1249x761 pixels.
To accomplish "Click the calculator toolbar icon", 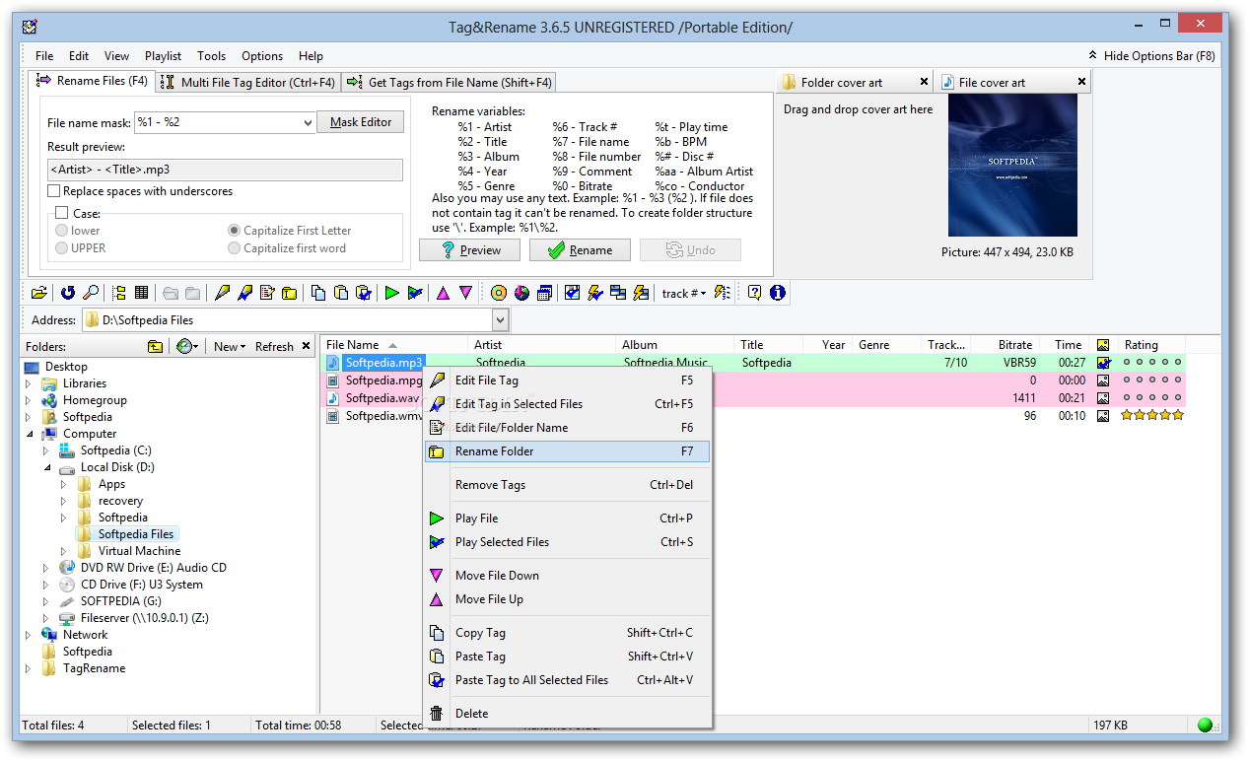I will pyautogui.click(x=543, y=293).
